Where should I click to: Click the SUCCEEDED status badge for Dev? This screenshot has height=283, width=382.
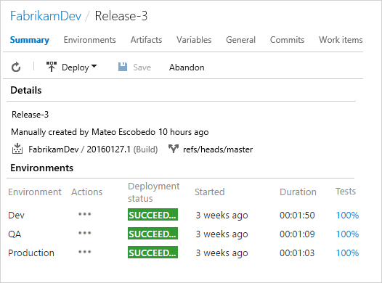coord(153,215)
